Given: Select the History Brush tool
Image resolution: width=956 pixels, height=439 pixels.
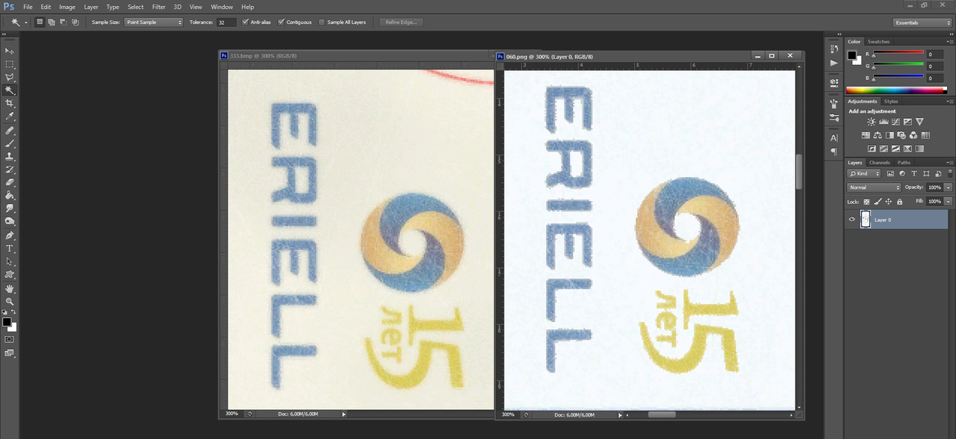Looking at the screenshot, I should (10, 169).
